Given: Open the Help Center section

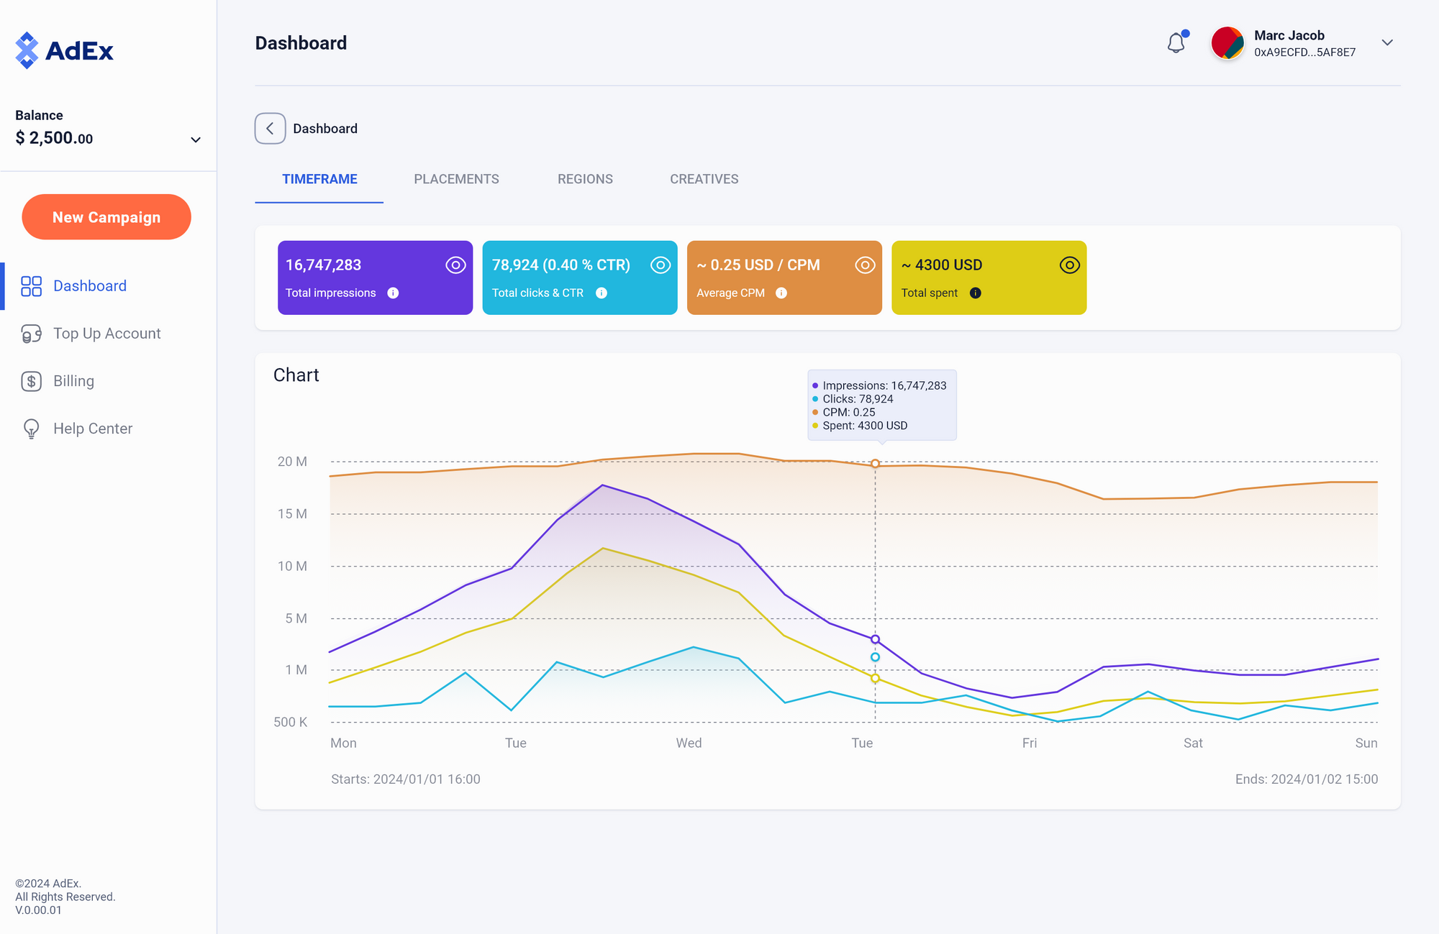Looking at the screenshot, I should click(92, 429).
